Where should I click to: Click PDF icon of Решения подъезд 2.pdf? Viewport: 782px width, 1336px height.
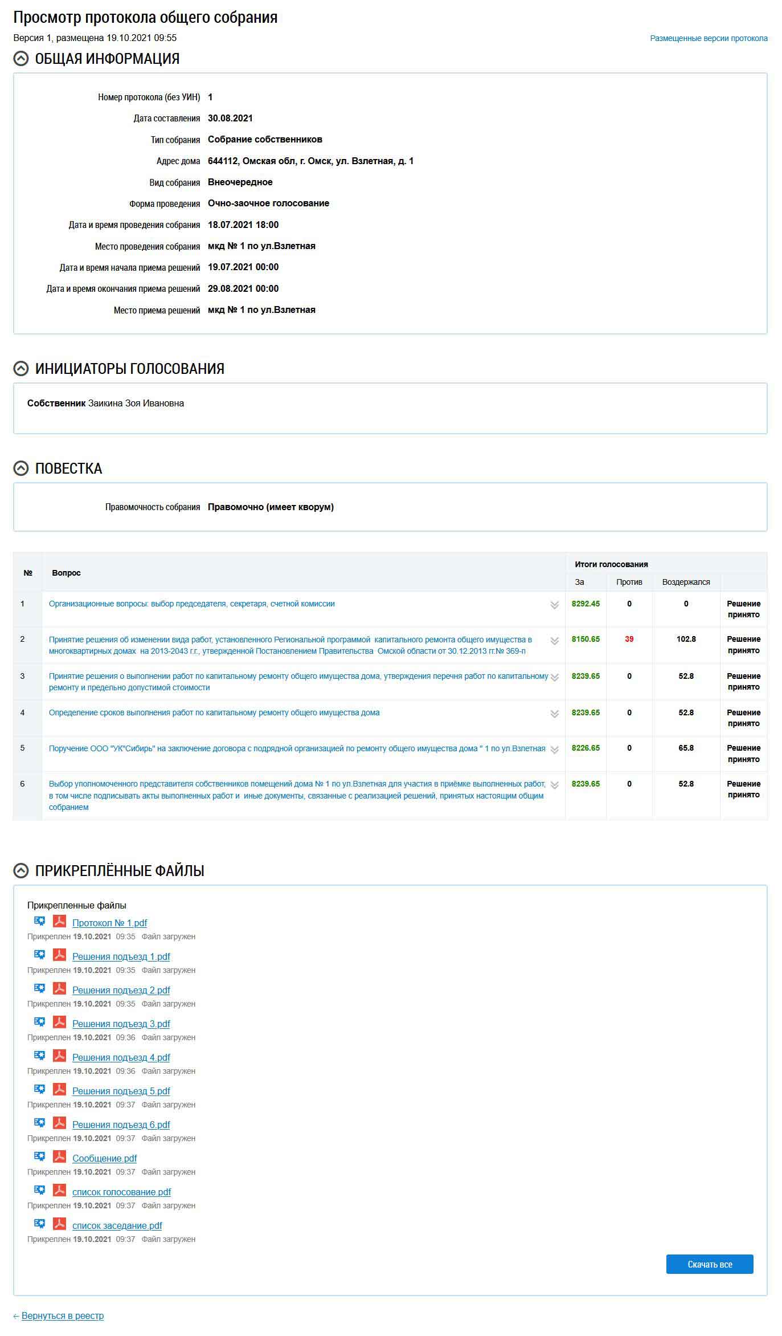(60, 988)
